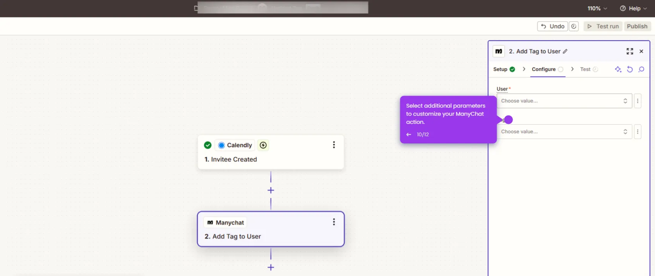
Task: Rename step using pencil icon beside Add Tag to User
Action: (x=565, y=51)
